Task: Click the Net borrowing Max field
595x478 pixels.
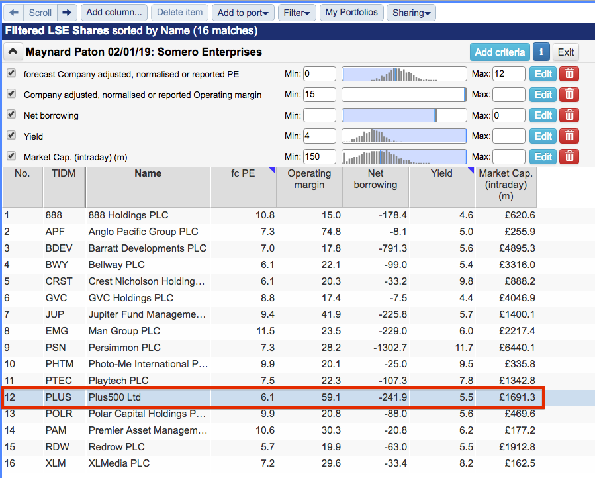Action: 508,115
